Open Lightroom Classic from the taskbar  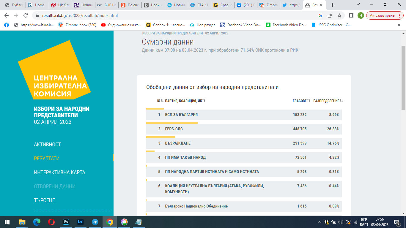tap(80, 222)
